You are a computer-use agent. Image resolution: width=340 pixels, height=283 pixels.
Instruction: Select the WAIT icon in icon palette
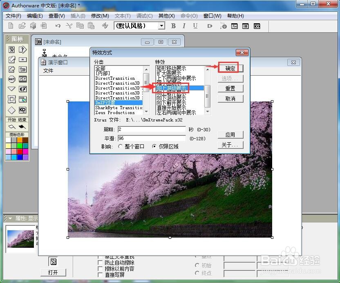12,79
